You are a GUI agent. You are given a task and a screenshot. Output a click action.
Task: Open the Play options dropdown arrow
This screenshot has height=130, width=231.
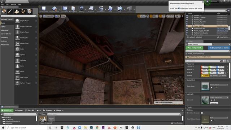pyautogui.click(x=125, y=9)
